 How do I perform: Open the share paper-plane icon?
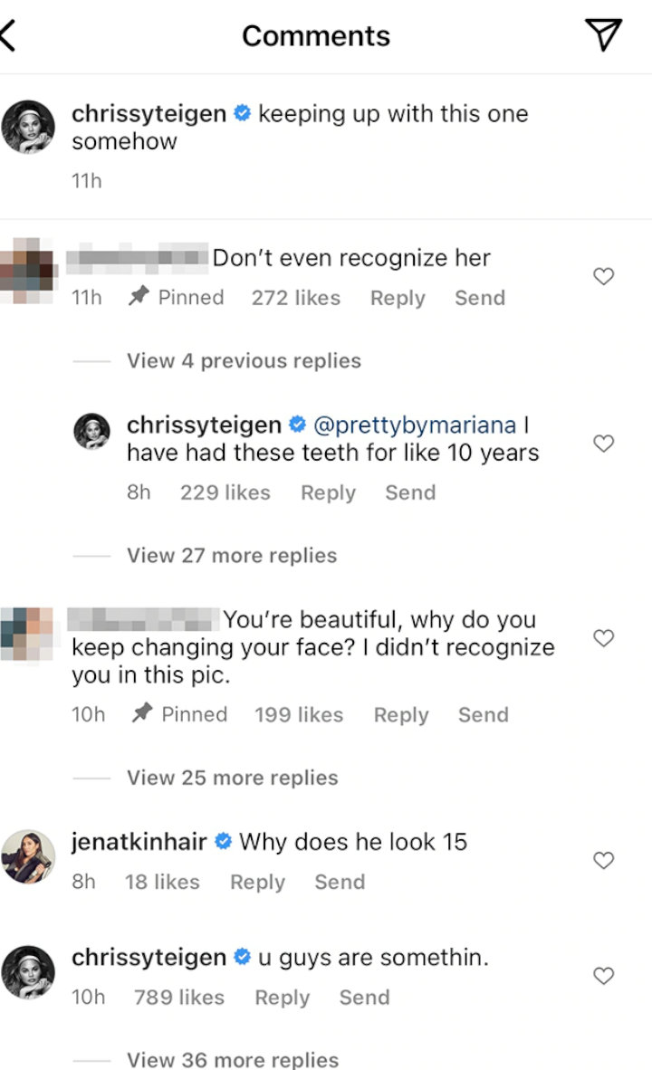point(603,34)
